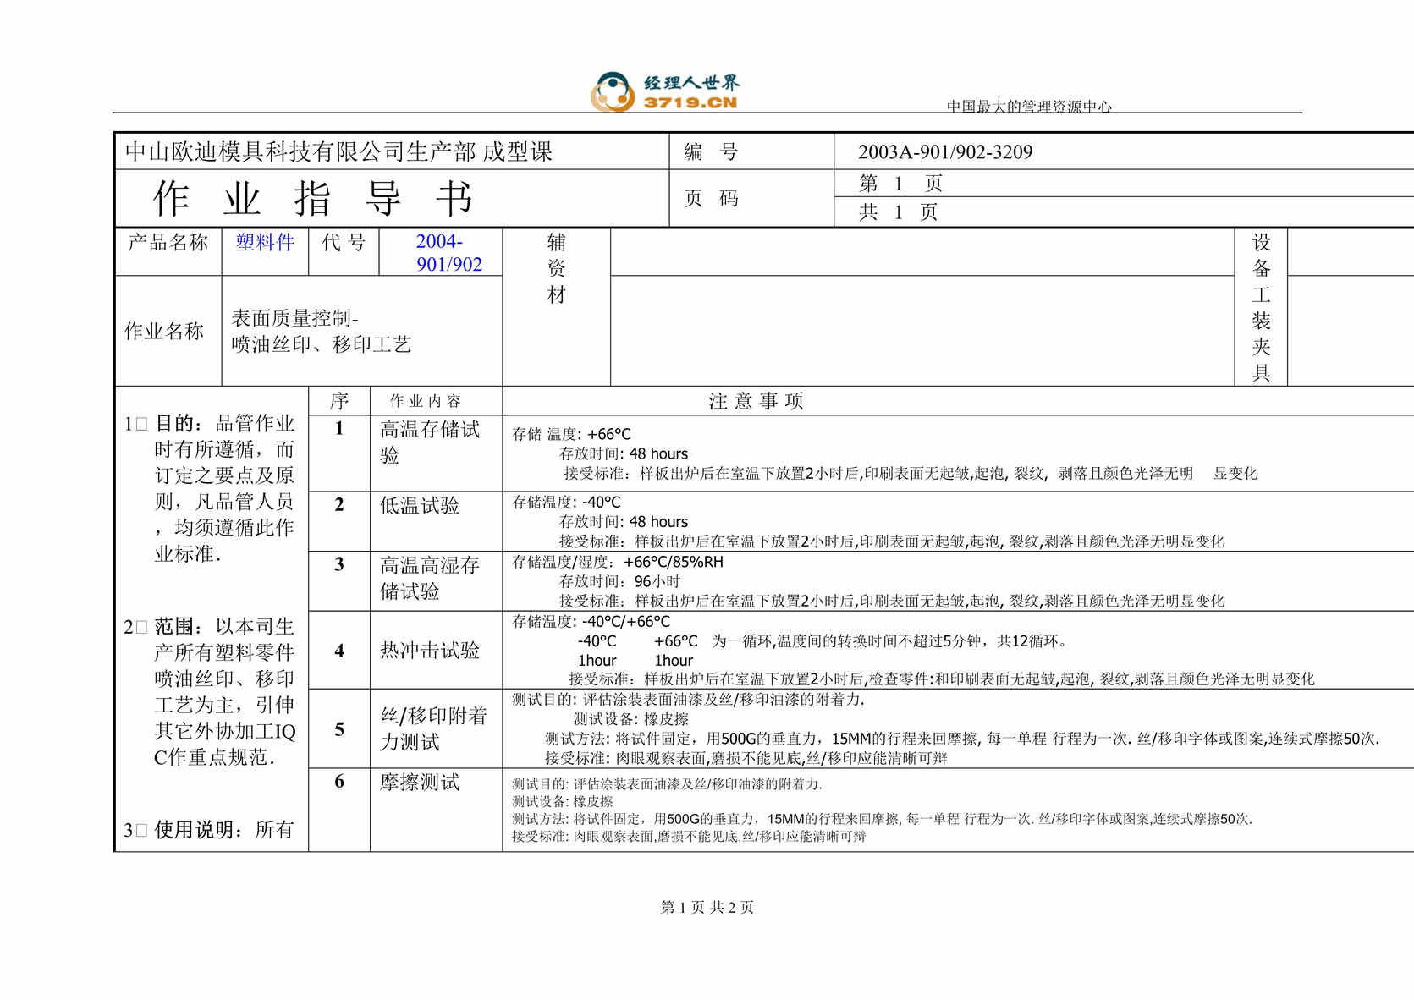Select the 作业名称 label

click(x=164, y=331)
